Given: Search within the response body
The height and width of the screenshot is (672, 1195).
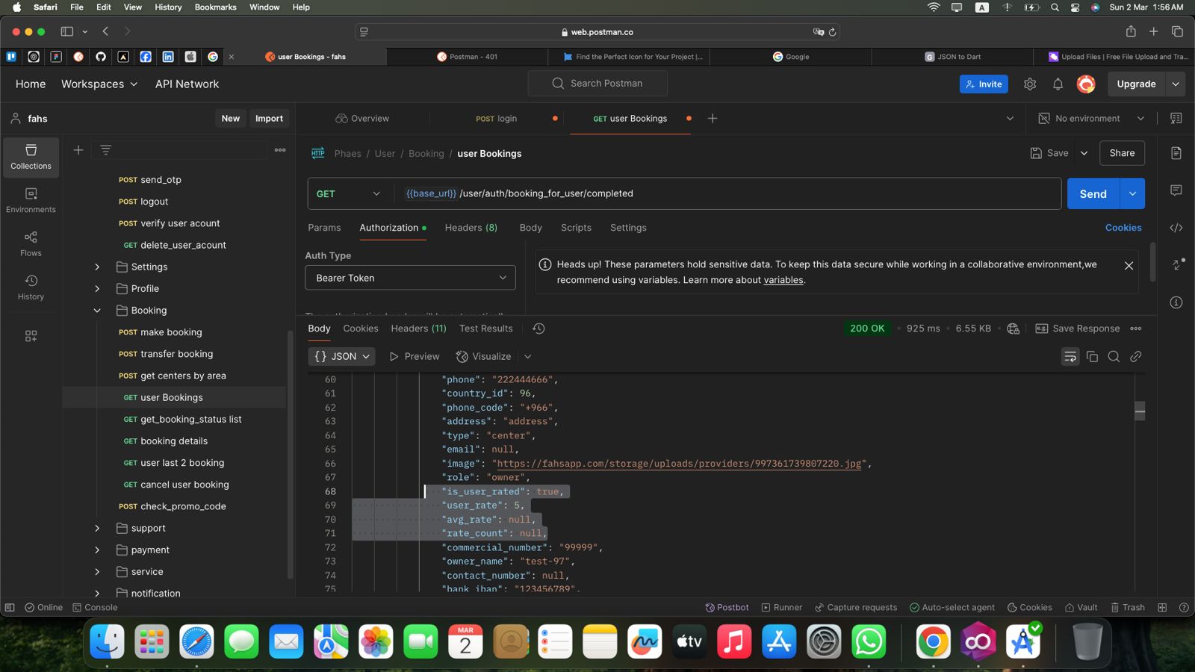Looking at the screenshot, I should coord(1114,357).
